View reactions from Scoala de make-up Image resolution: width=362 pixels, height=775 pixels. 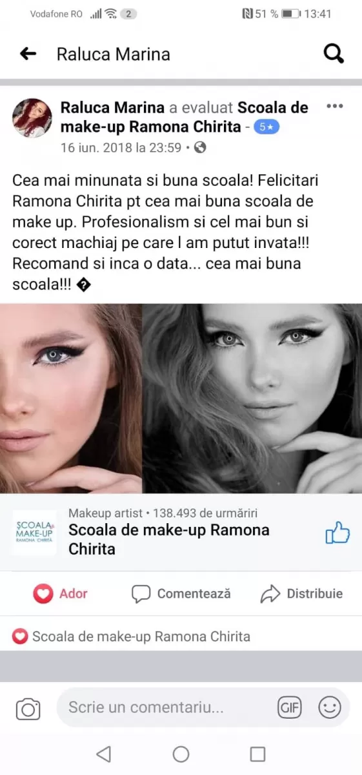pyautogui.click(x=131, y=637)
